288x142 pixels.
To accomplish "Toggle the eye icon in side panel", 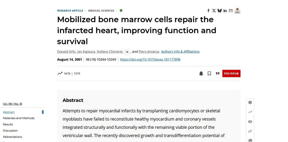I will (250, 121).
